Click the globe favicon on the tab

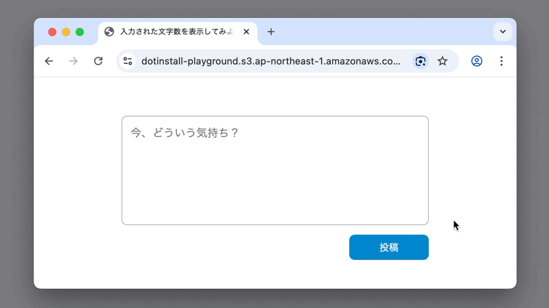click(109, 31)
